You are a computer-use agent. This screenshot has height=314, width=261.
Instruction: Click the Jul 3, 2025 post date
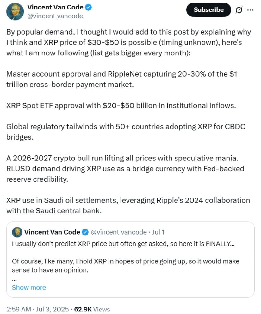click(x=52, y=309)
